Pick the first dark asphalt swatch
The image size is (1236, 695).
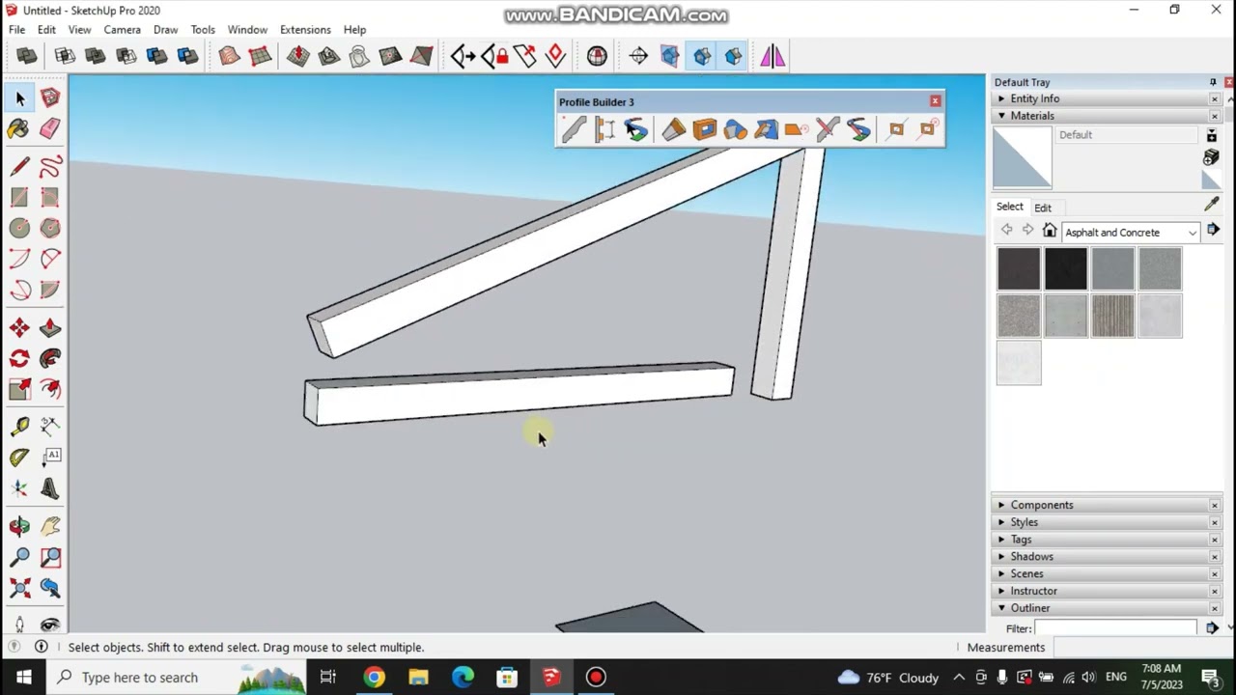coord(1019,268)
